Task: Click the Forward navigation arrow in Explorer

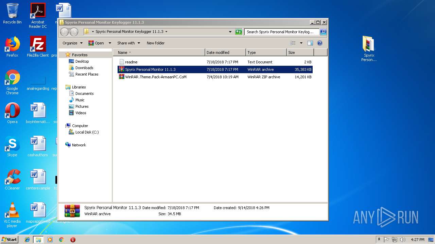Action: pos(74,32)
